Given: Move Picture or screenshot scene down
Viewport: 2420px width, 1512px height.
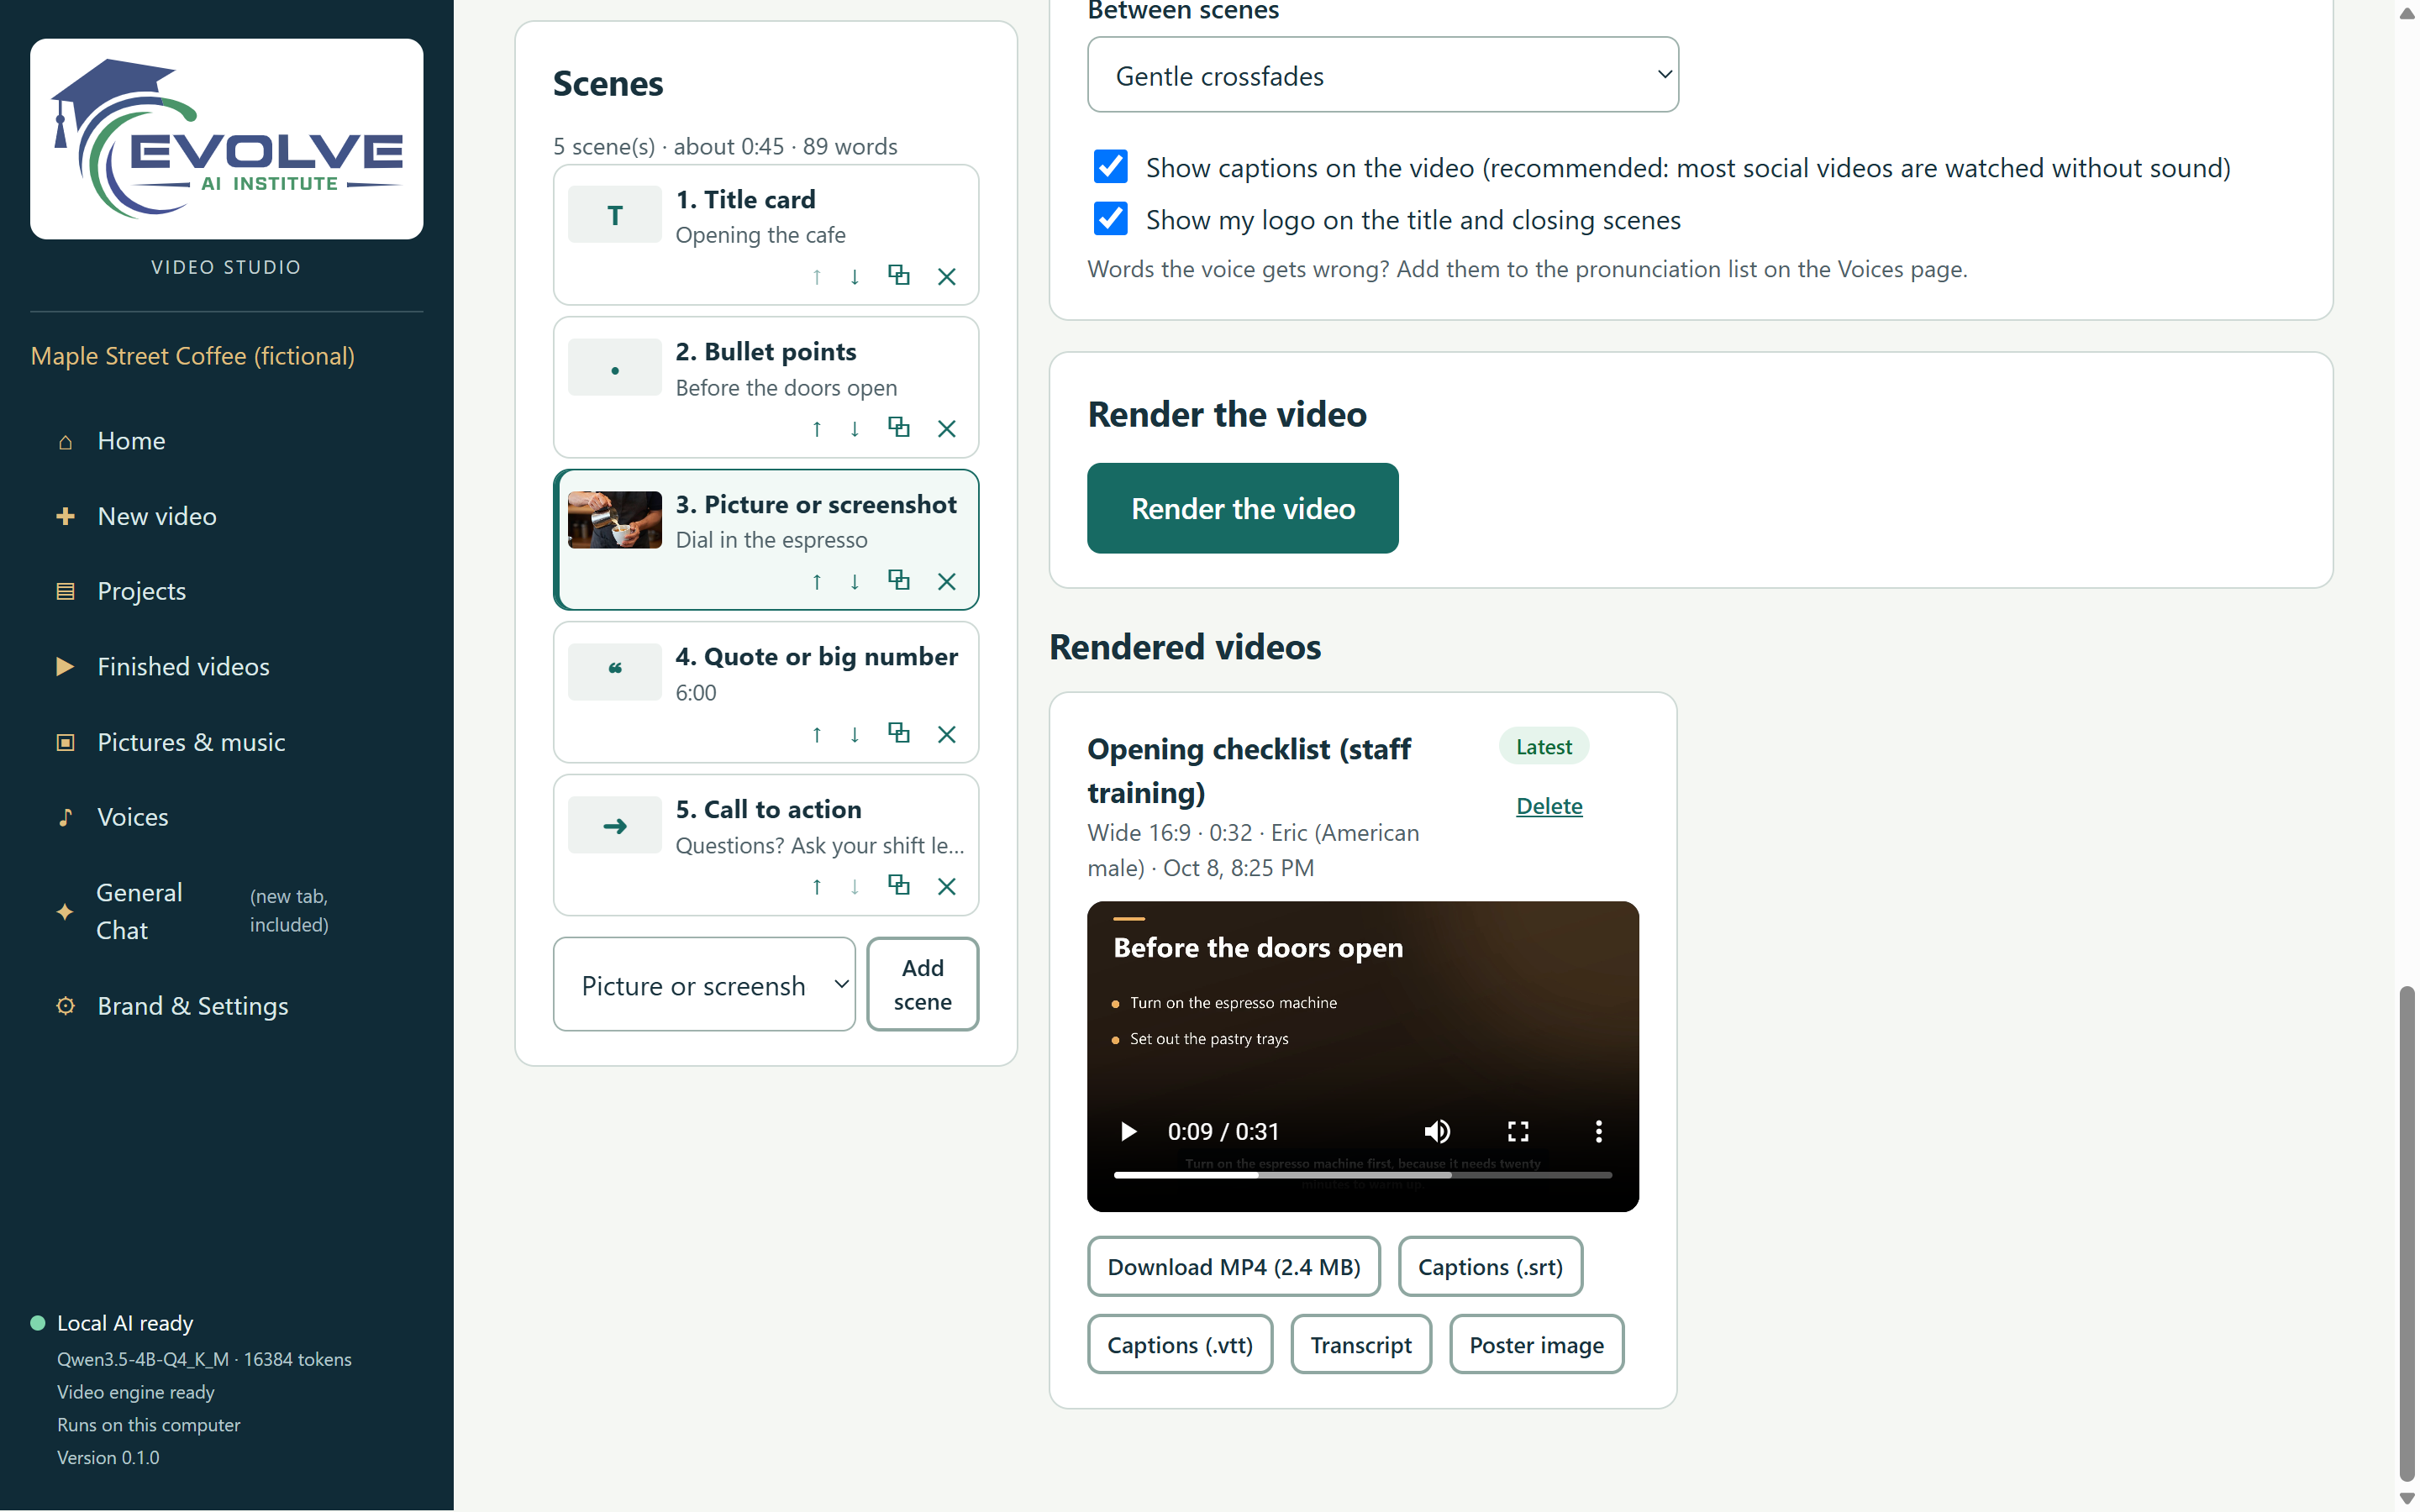Looking at the screenshot, I should tap(855, 582).
